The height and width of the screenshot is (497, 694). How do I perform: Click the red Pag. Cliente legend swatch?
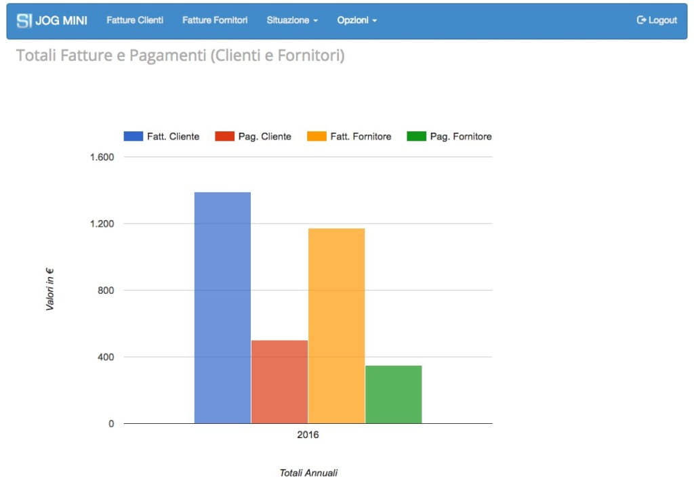[x=224, y=136]
